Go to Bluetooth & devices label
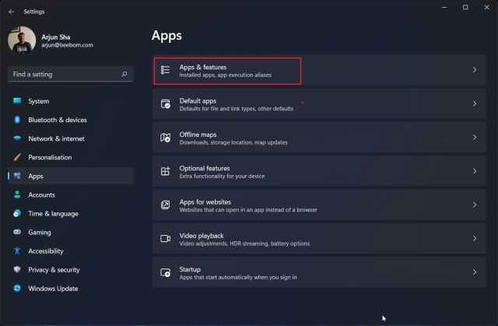The image size is (498, 326). pos(58,120)
